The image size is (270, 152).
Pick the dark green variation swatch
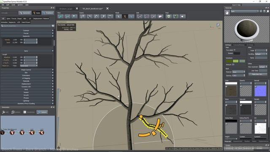pos(229,61)
